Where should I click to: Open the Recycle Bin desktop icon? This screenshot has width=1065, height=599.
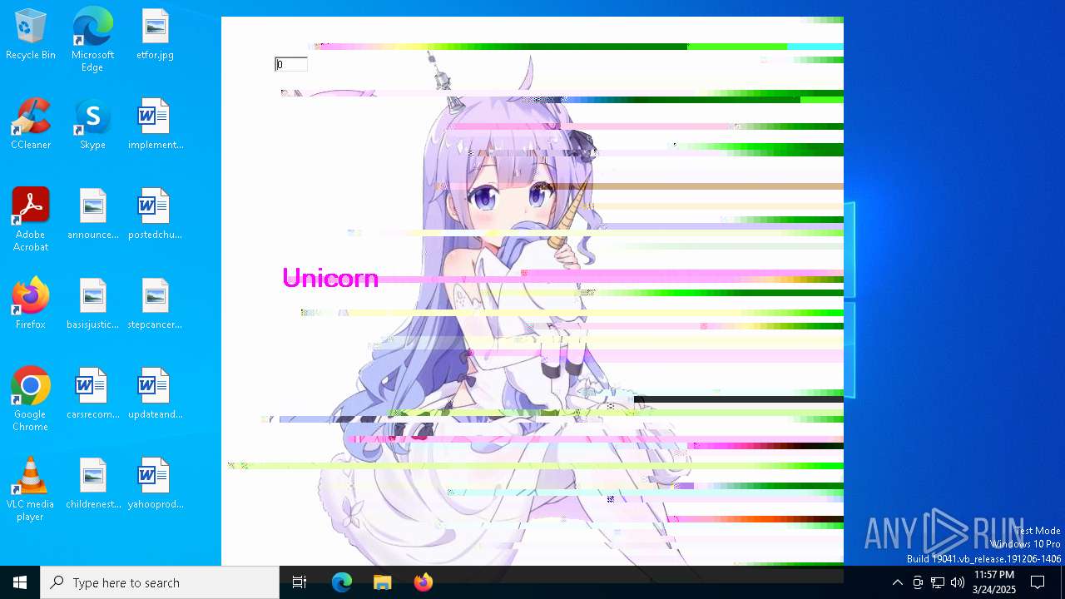tap(31, 35)
